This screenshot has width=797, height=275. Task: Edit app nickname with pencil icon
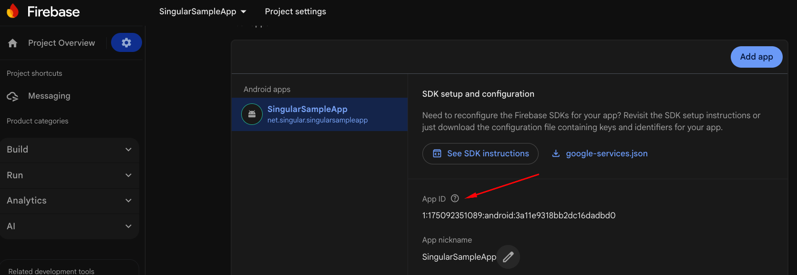tap(509, 257)
